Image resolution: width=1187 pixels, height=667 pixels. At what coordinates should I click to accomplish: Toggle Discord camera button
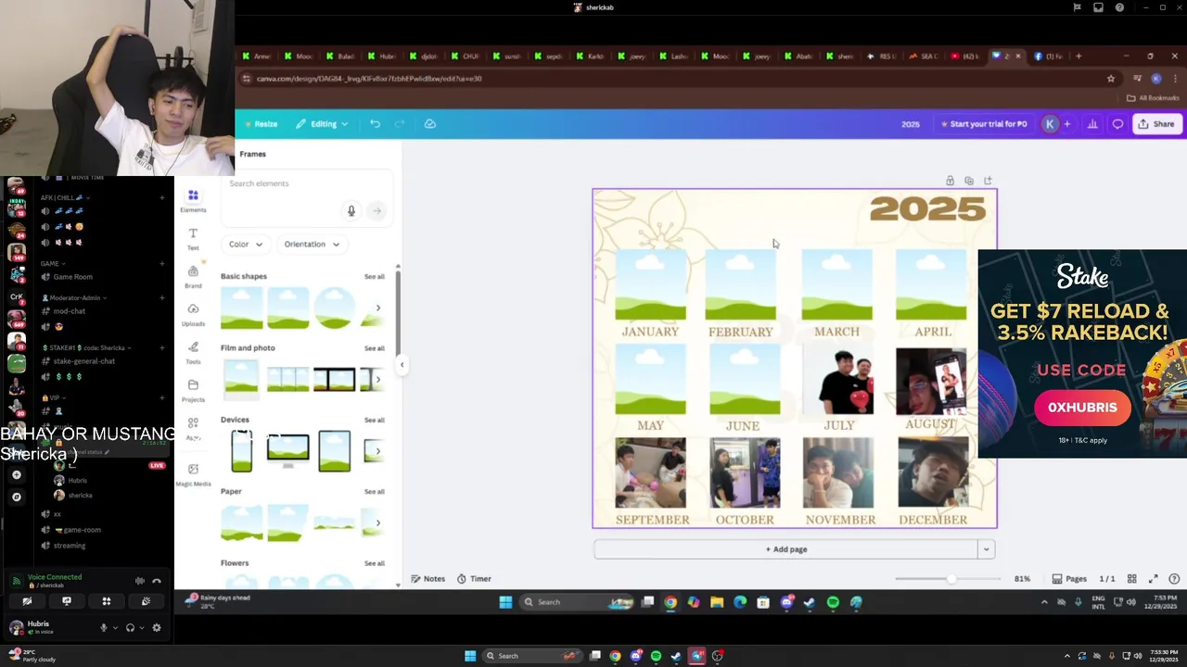27,601
